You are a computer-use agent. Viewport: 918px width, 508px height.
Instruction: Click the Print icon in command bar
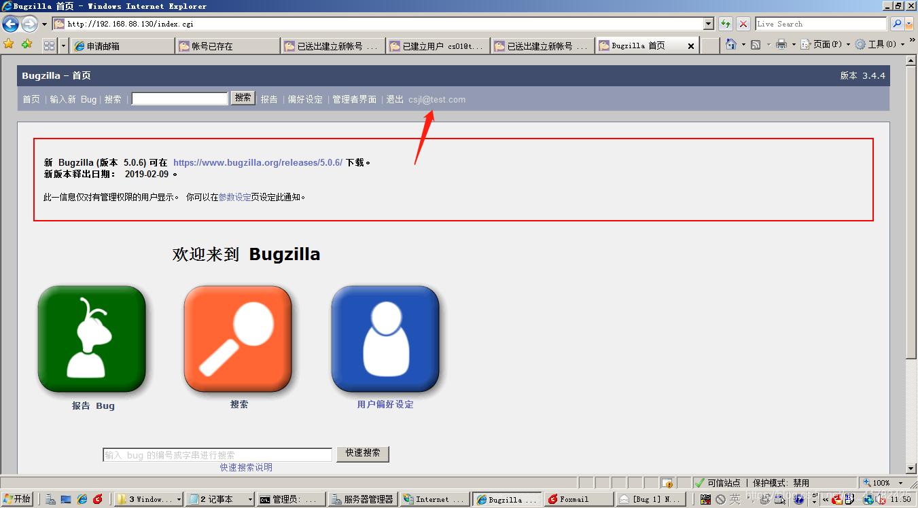(x=781, y=44)
